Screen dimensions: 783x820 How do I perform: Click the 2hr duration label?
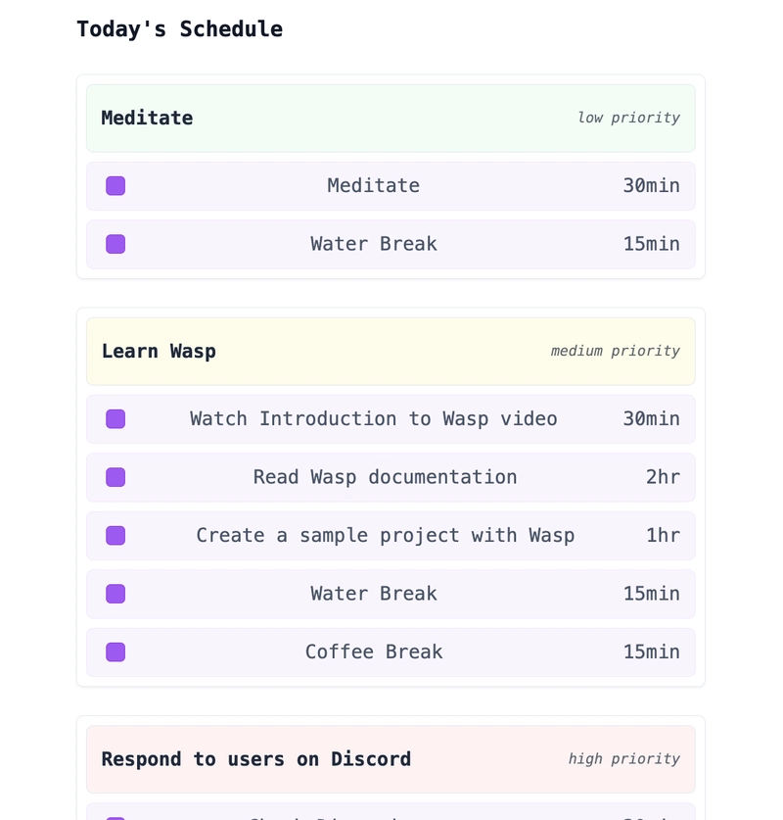click(x=663, y=477)
